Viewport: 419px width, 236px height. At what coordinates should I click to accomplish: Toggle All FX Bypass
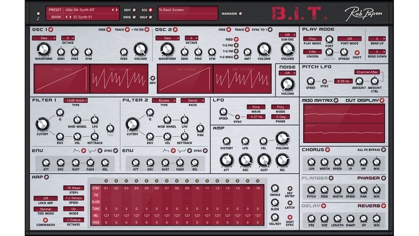tap(384, 150)
